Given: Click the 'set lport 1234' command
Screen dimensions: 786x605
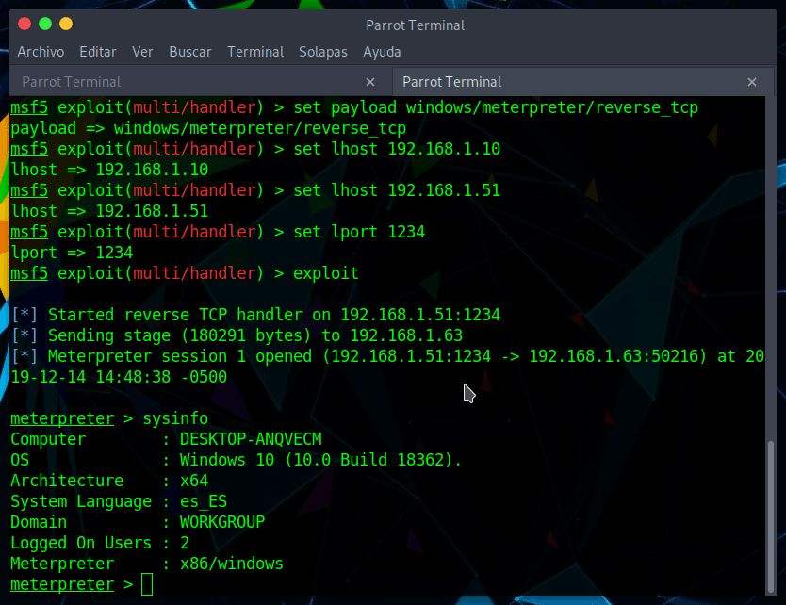Looking at the screenshot, I should [x=359, y=232].
